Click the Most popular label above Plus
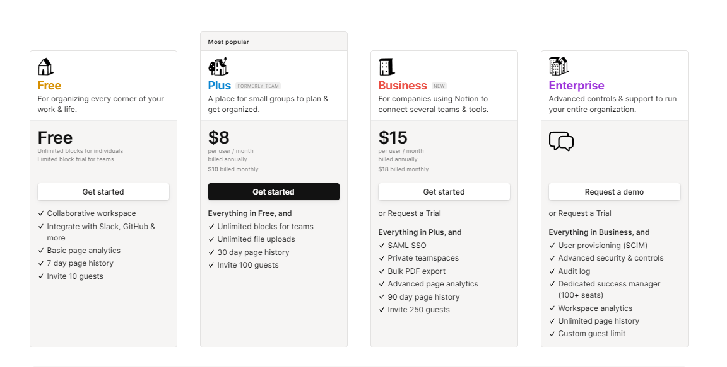 coord(228,42)
